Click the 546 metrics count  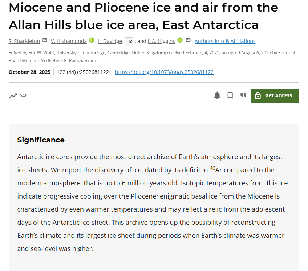point(23,96)
